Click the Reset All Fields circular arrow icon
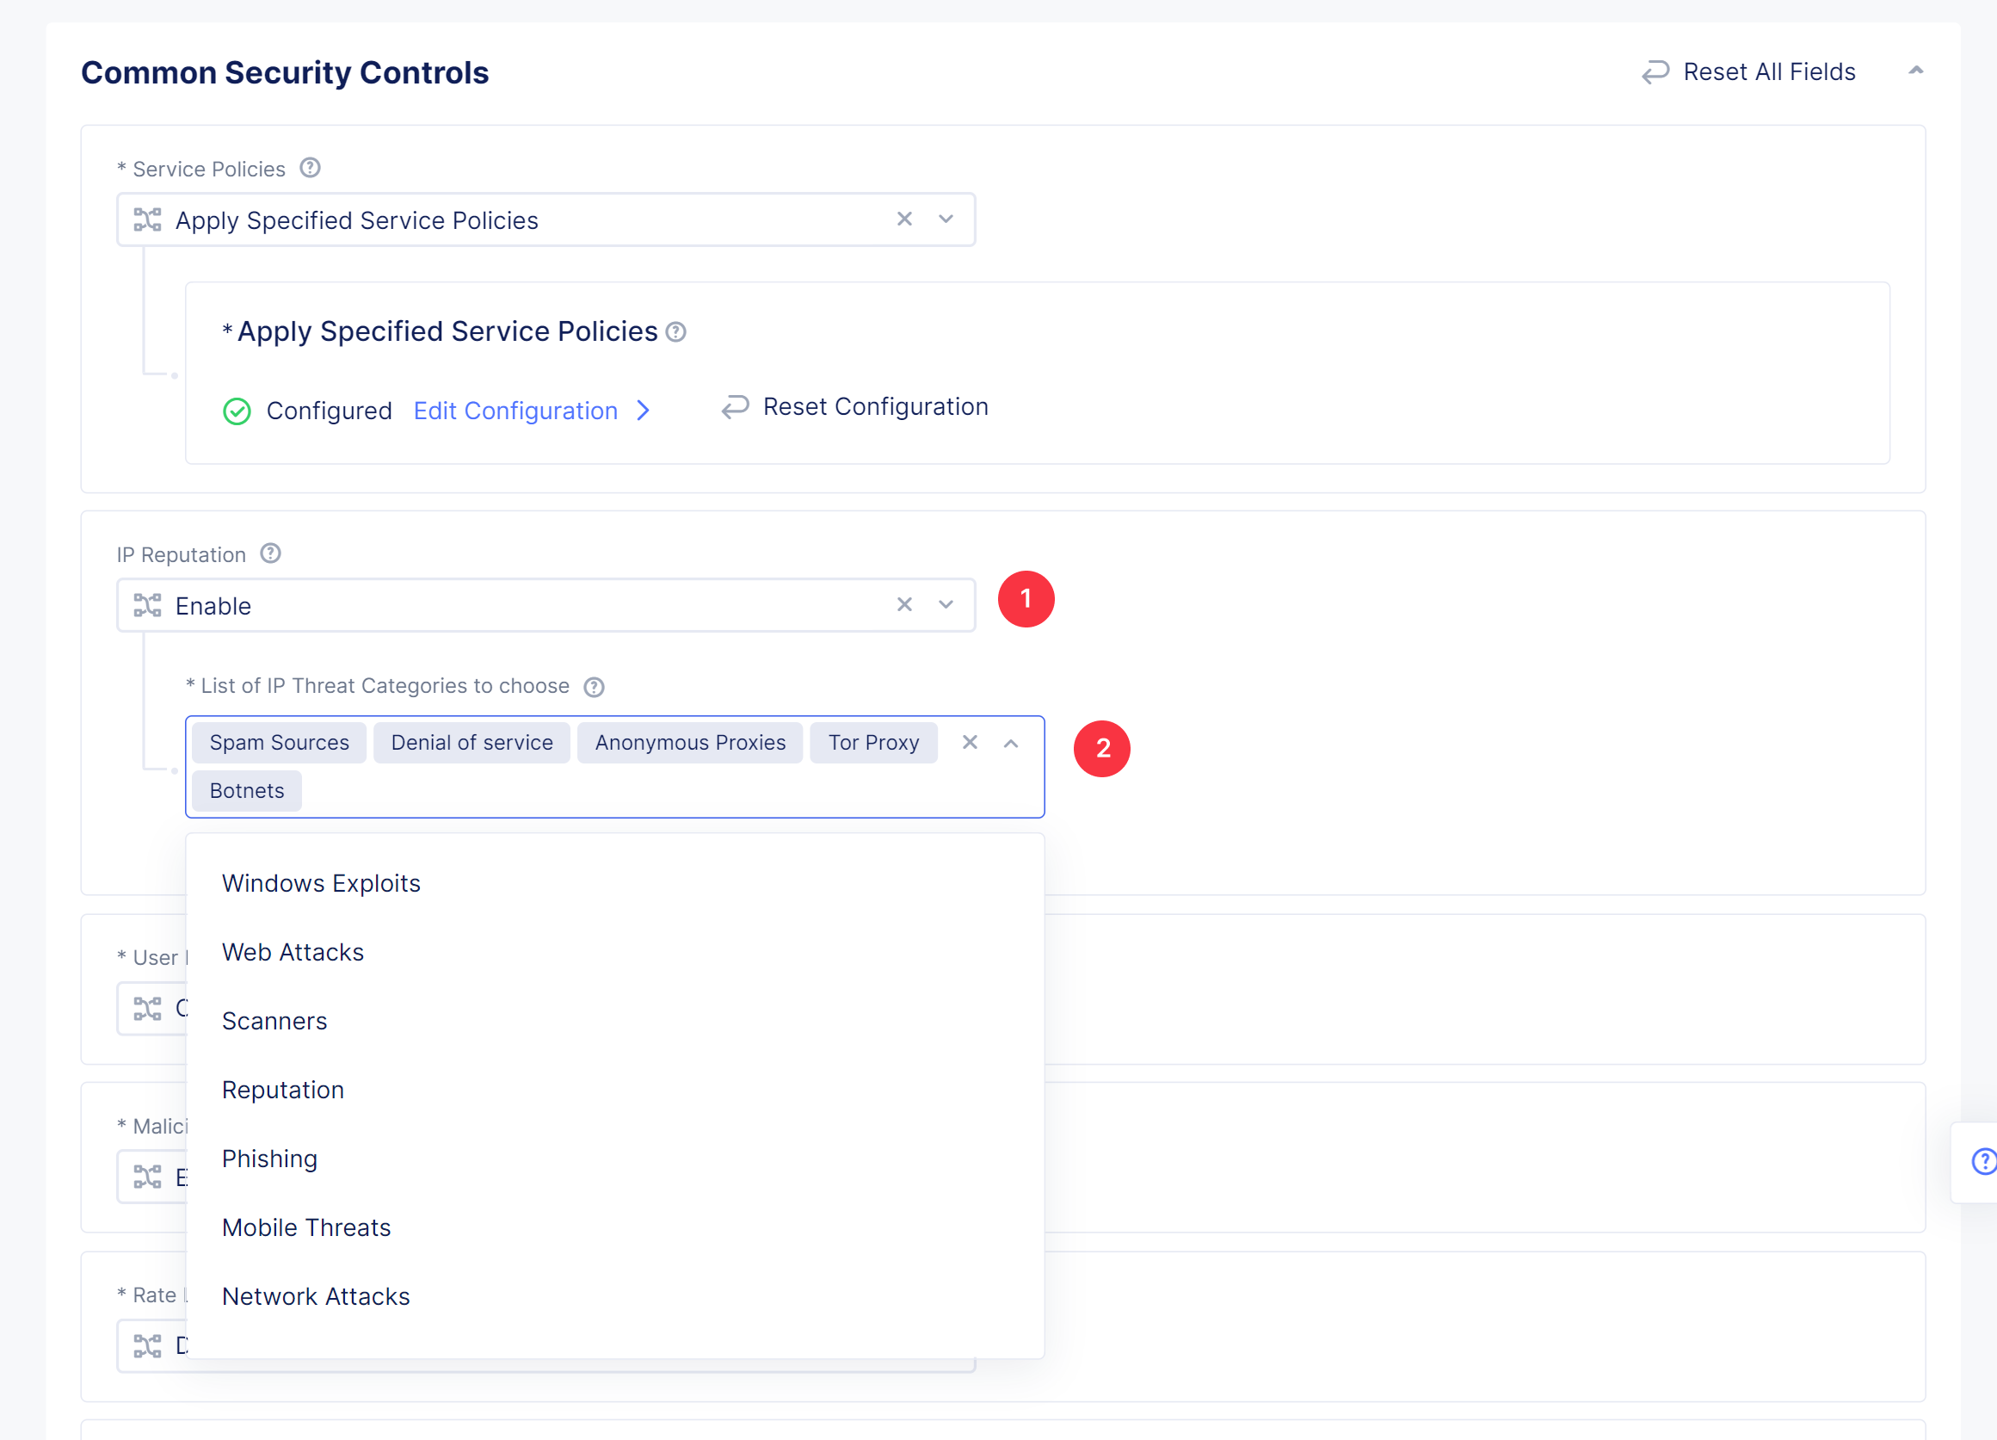This screenshot has width=1997, height=1440. tap(1655, 71)
